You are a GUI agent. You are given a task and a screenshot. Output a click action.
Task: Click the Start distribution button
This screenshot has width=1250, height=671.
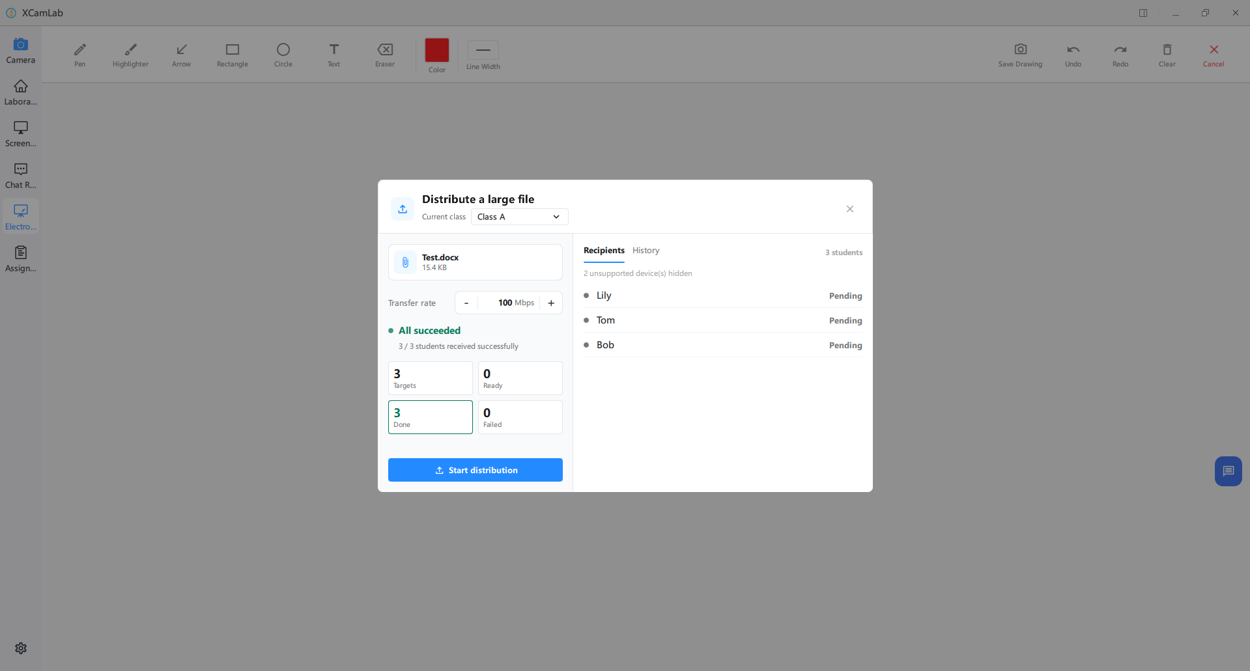point(476,470)
